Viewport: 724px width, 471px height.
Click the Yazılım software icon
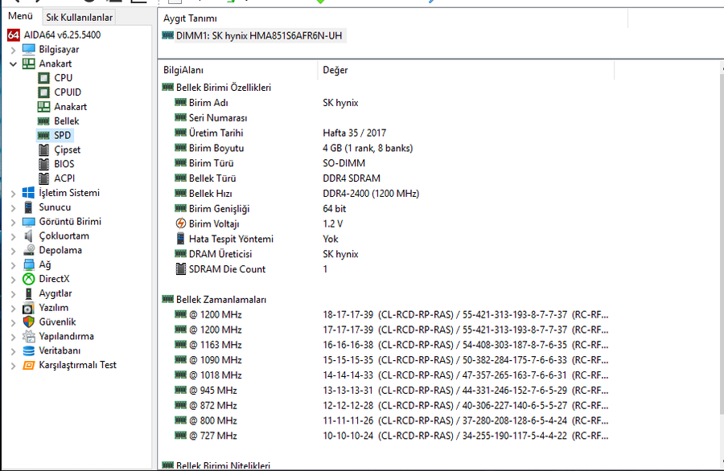click(29, 308)
